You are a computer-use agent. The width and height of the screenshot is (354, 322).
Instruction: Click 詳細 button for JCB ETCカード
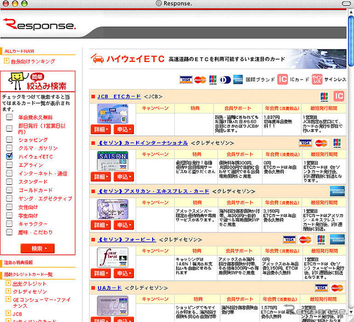pyautogui.click(x=101, y=129)
